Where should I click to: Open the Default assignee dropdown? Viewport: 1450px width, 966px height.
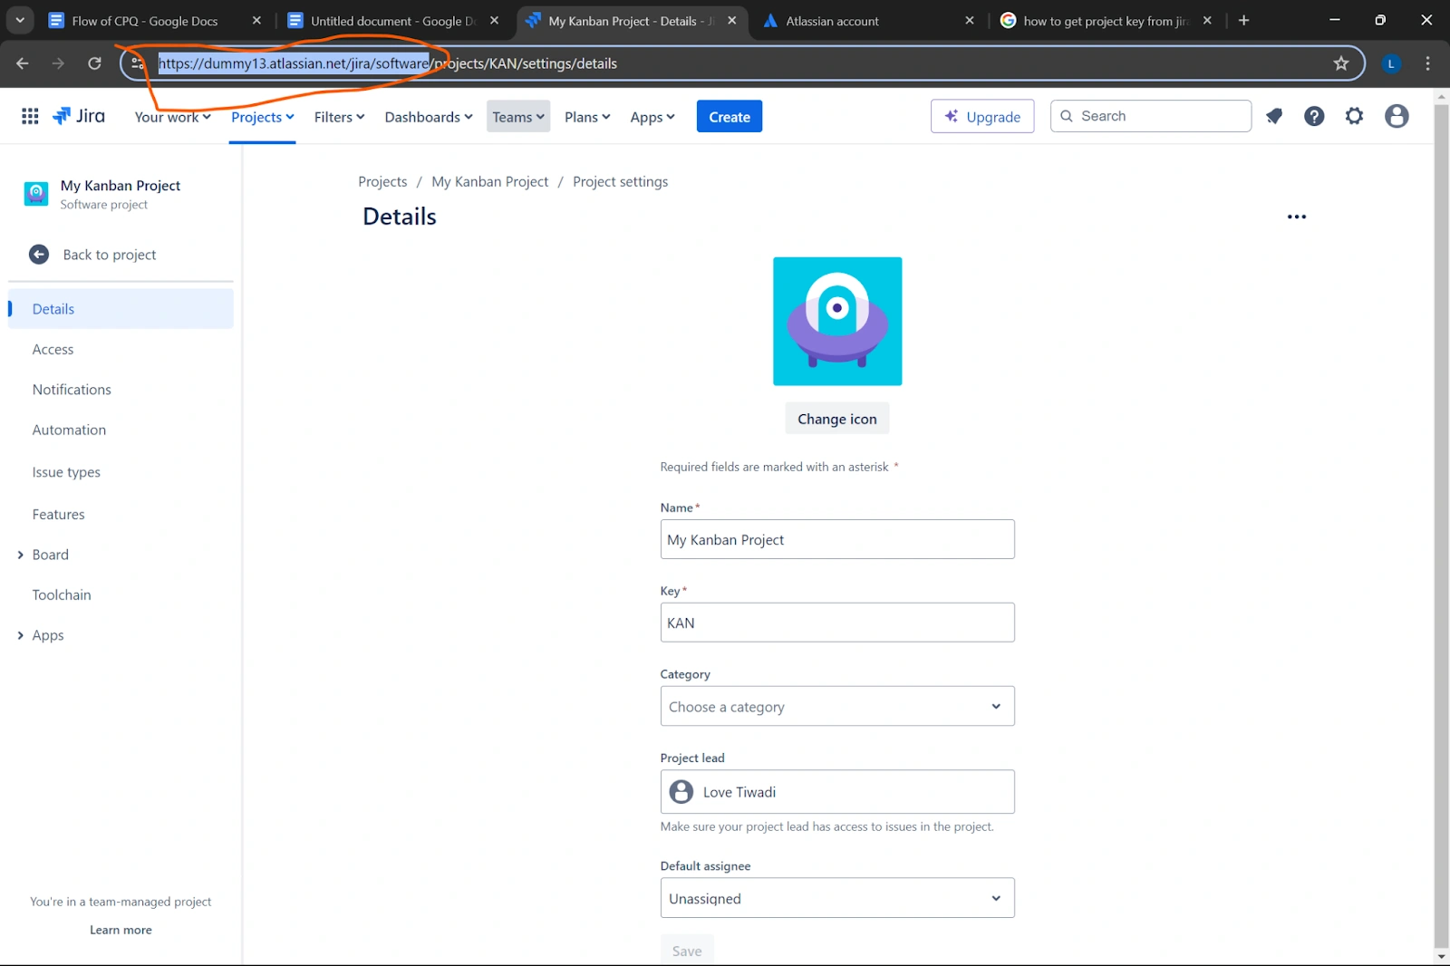click(836, 898)
